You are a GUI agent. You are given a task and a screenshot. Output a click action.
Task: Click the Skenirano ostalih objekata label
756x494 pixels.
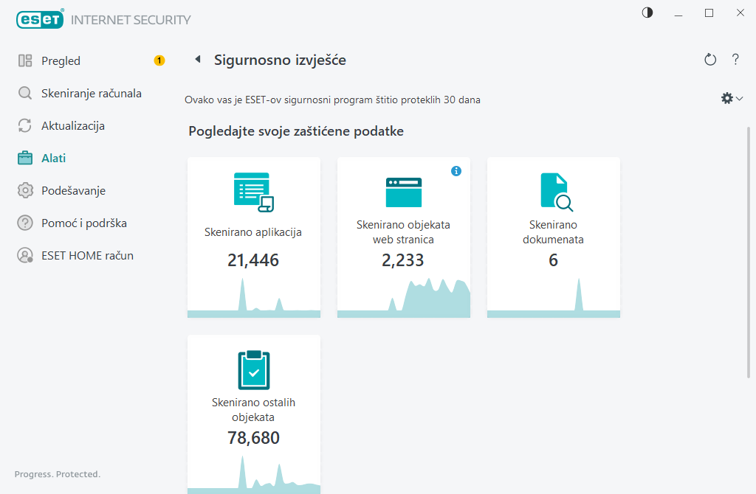click(254, 410)
